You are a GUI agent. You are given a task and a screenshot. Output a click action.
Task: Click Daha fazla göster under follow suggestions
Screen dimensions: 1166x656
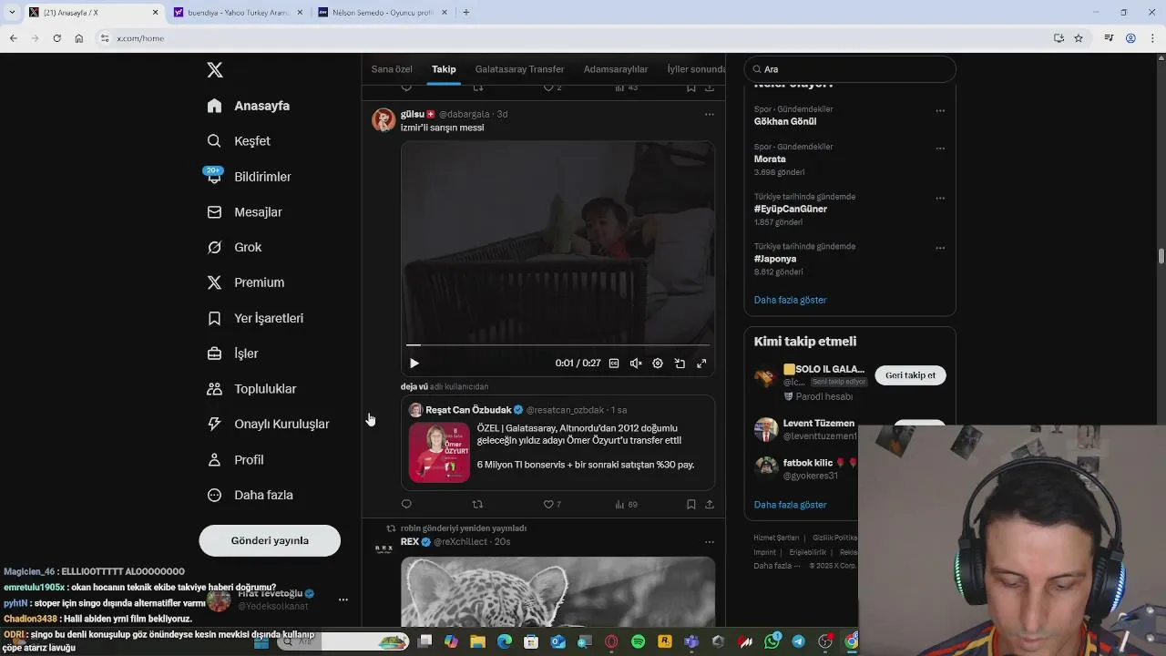[791, 505]
